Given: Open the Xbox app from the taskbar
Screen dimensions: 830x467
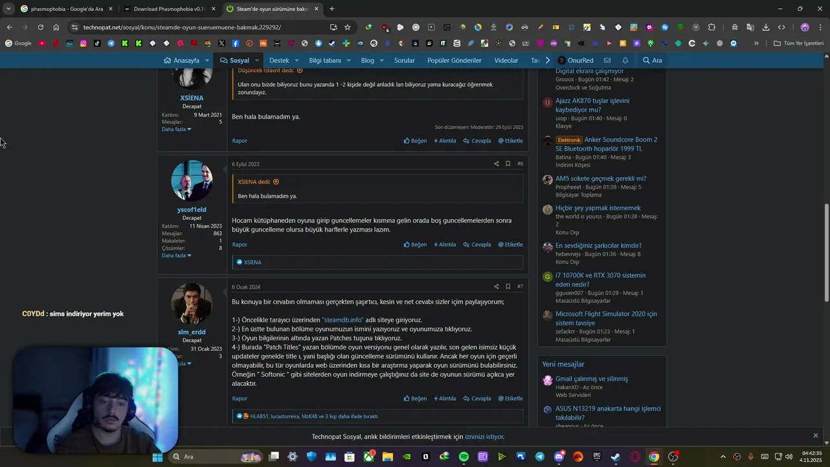Looking at the screenshot, I should 369,457.
